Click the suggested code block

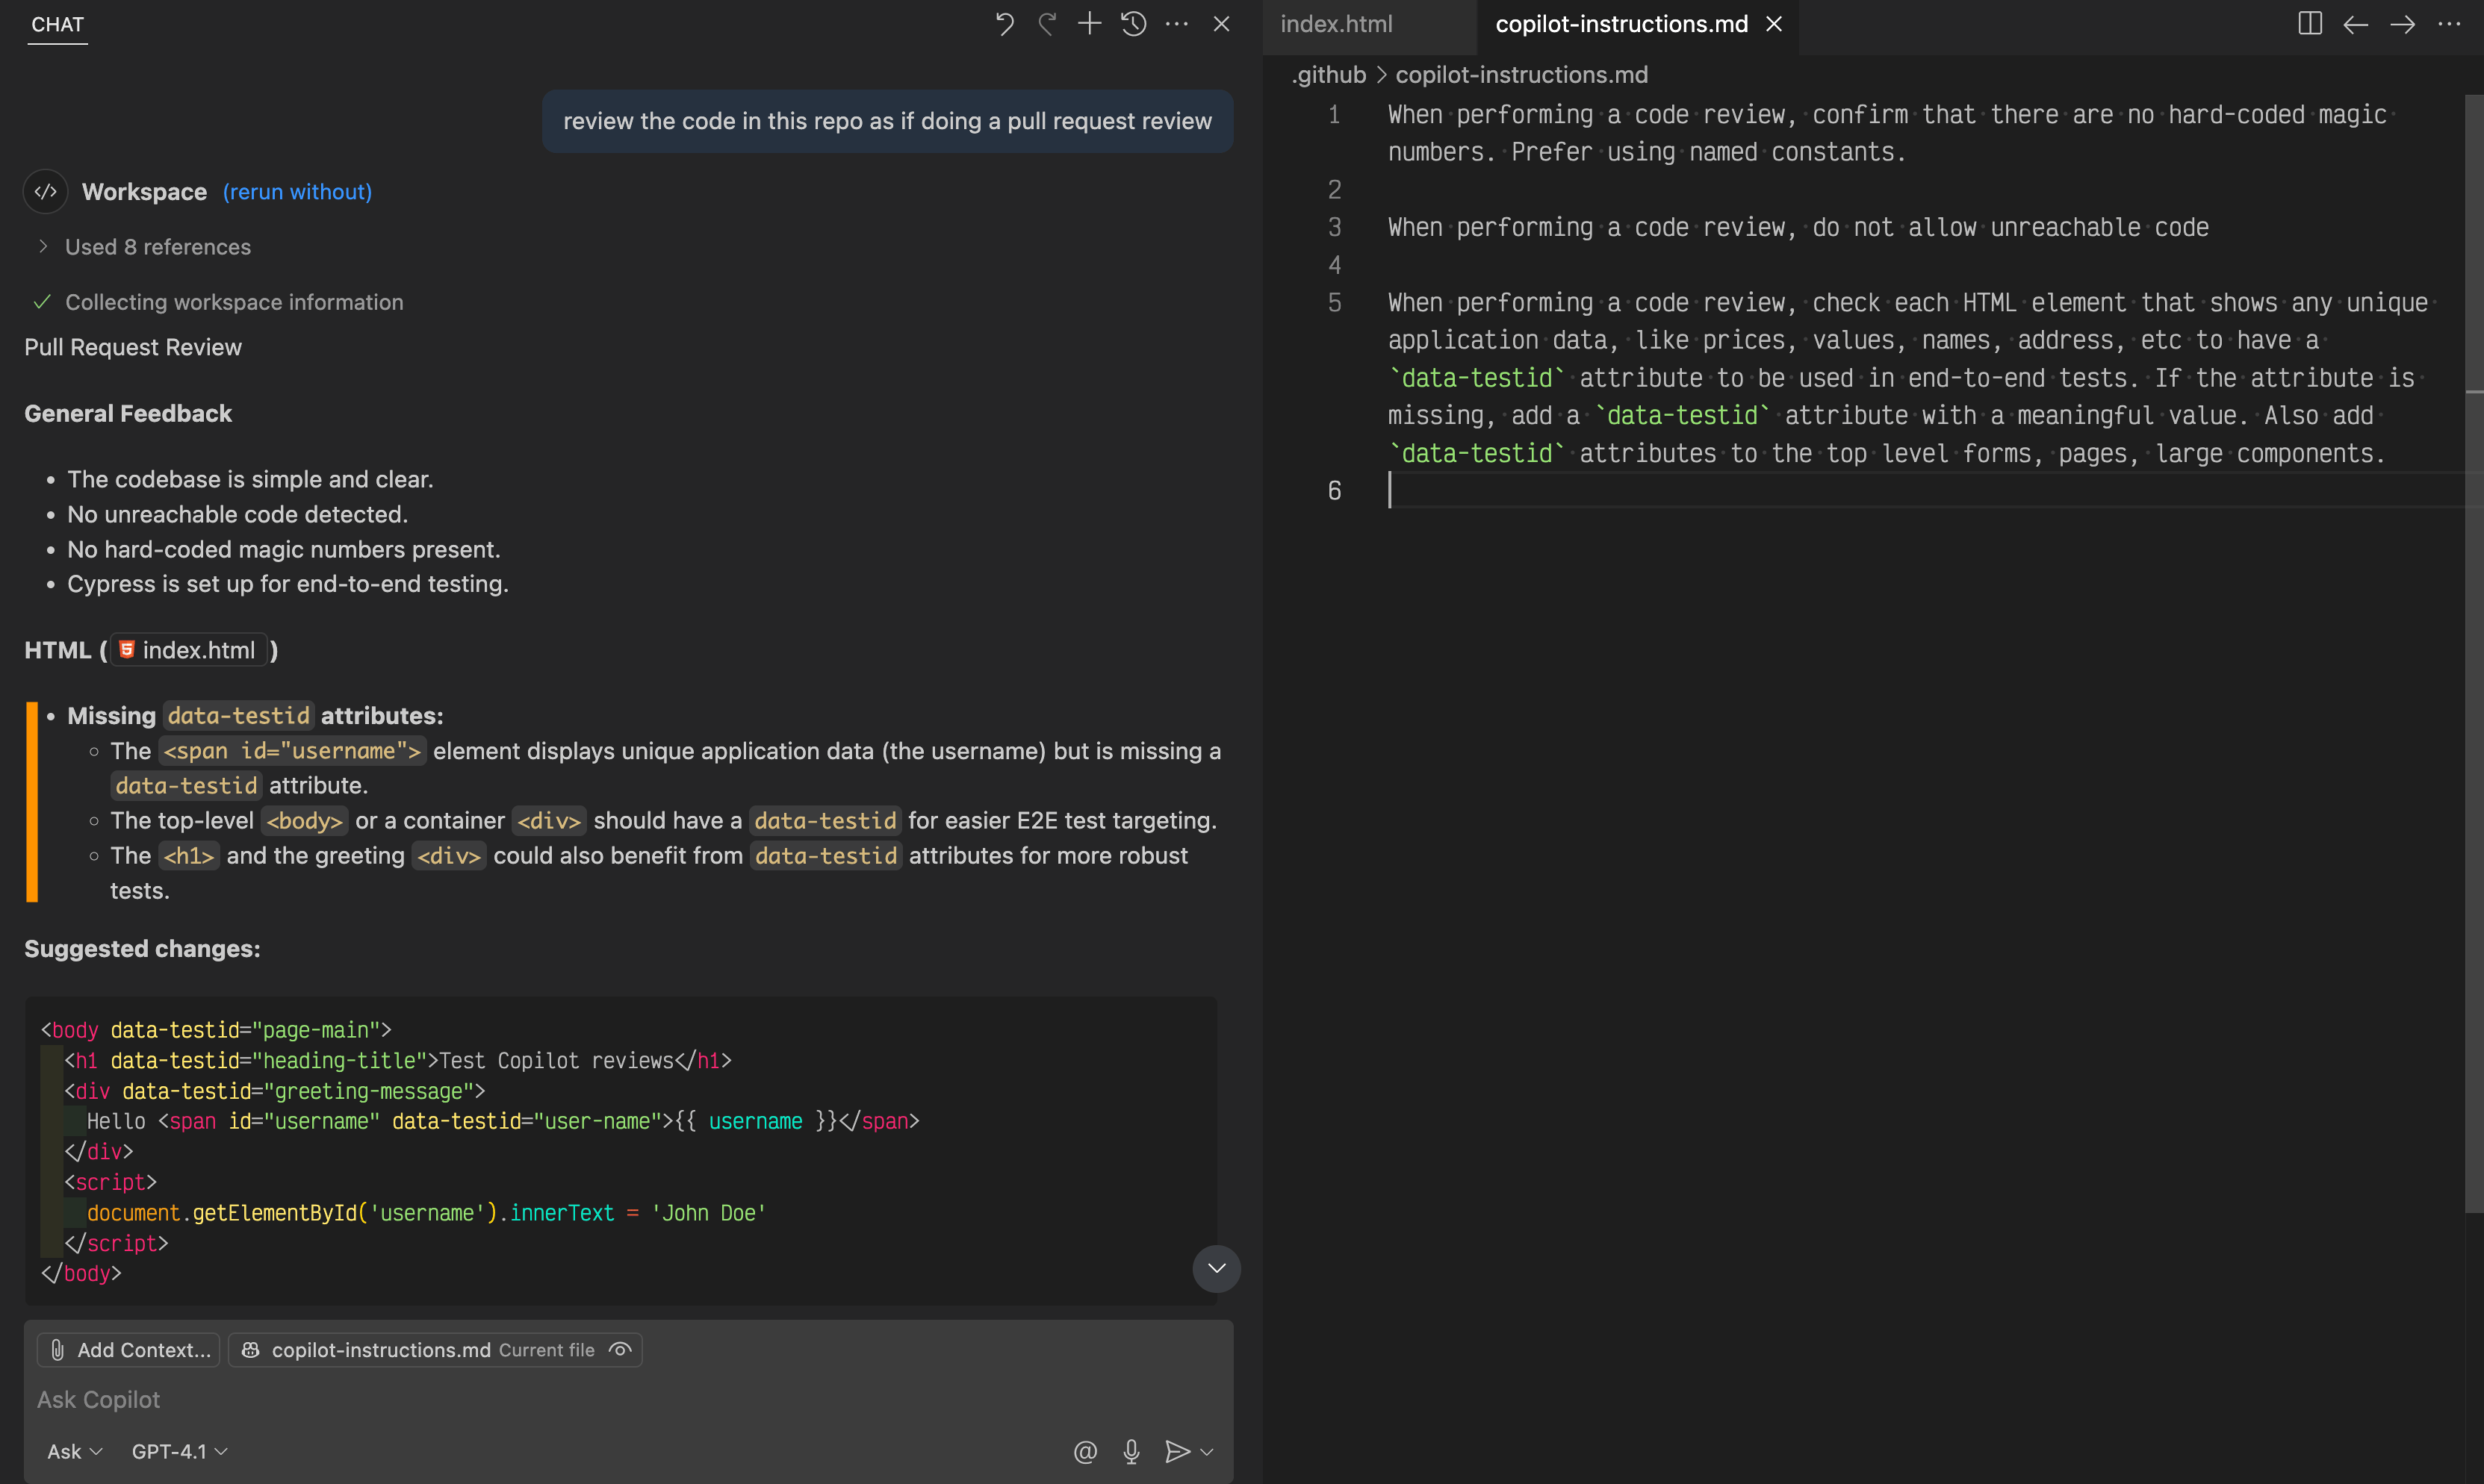pos(620,1151)
